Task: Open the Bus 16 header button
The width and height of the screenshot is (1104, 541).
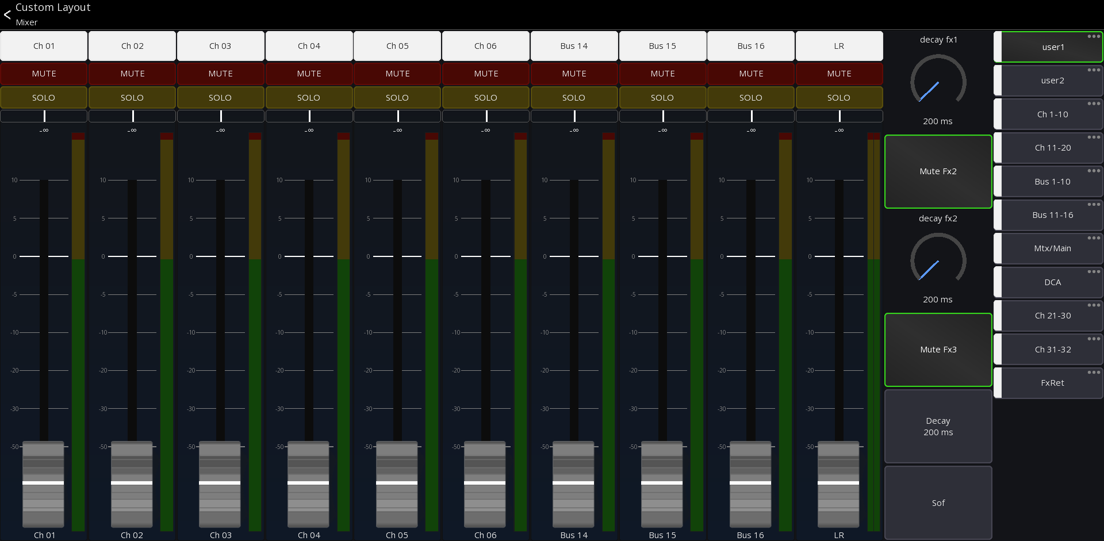Action: pos(751,46)
